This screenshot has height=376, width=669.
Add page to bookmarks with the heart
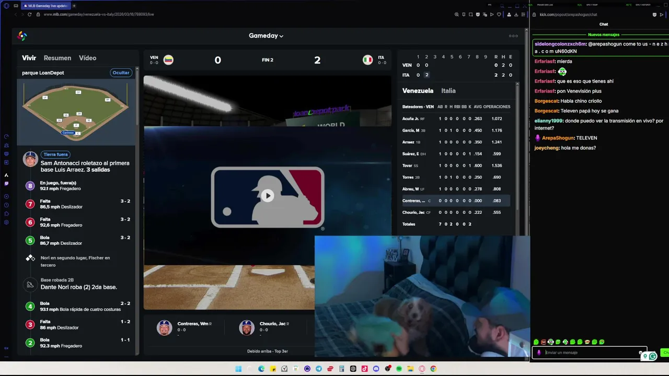tap(499, 14)
